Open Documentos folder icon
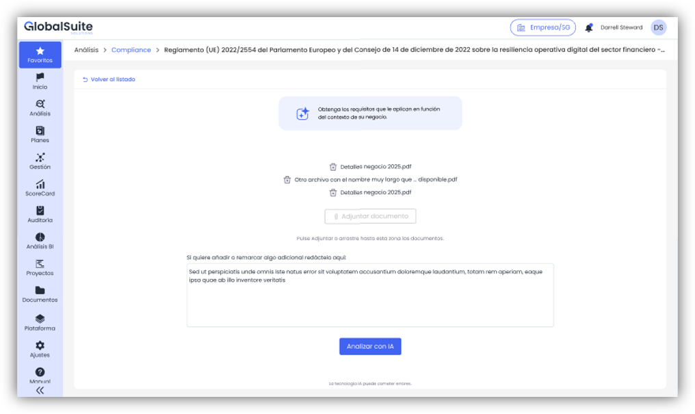The height and width of the screenshot is (414, 695). point(40,290)
